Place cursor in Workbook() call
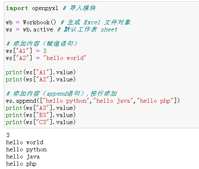The width and height of the screenshot is (199, 169). (39, 22)
